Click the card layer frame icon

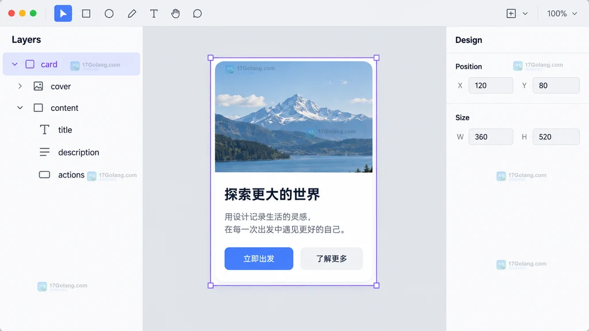pyautogui.click(x=30, y=64)
